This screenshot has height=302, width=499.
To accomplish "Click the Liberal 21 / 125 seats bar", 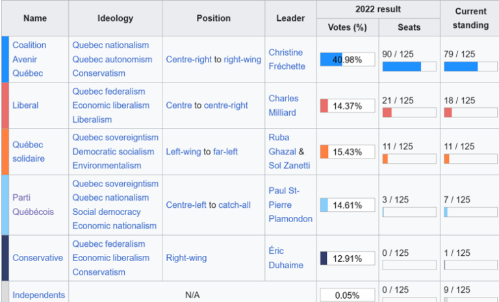I will click(409, 112).
